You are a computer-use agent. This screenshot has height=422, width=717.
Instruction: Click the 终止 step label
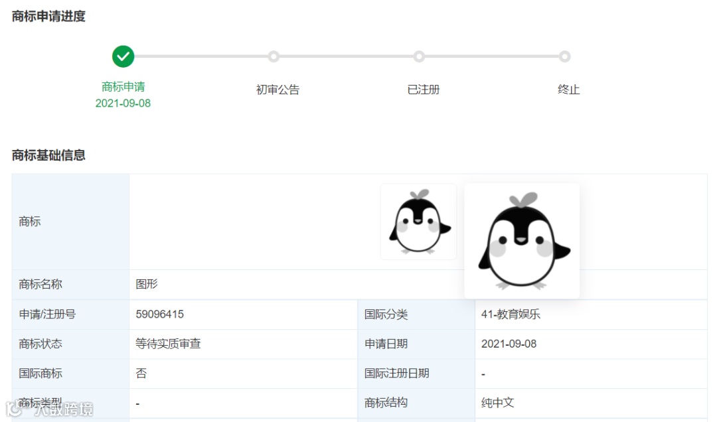click(x=569, y=90)
